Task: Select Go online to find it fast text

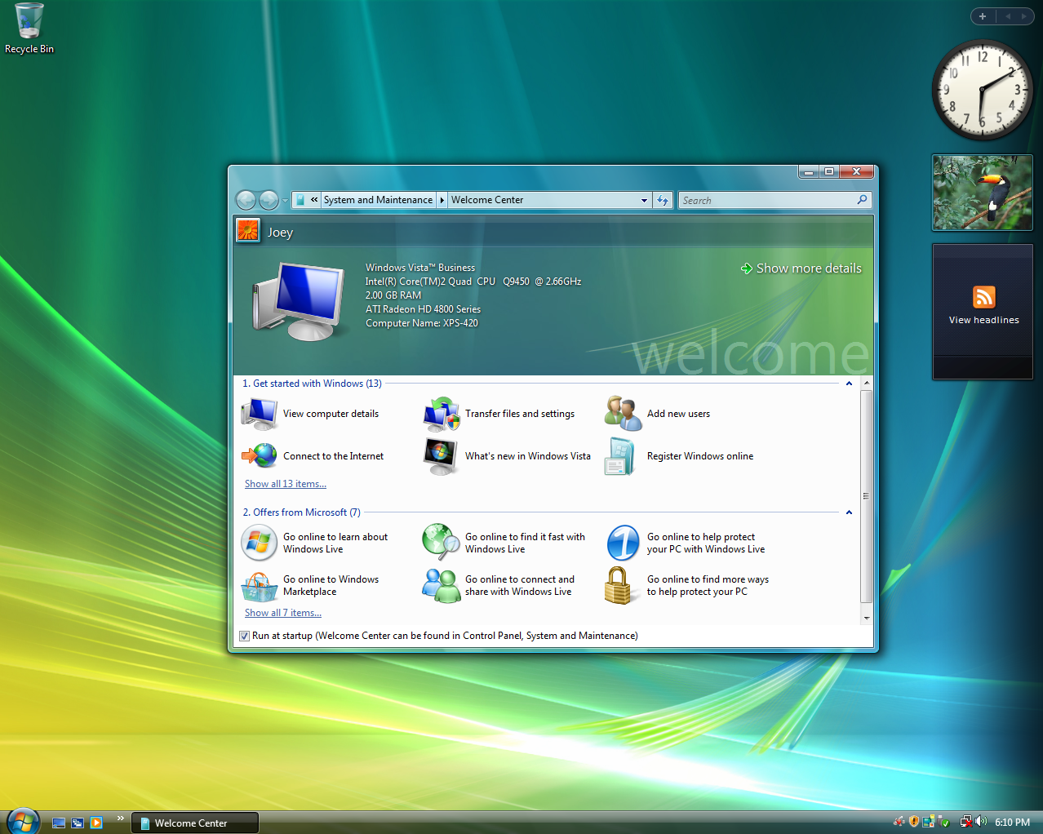Action: click(x=525, y=543)
